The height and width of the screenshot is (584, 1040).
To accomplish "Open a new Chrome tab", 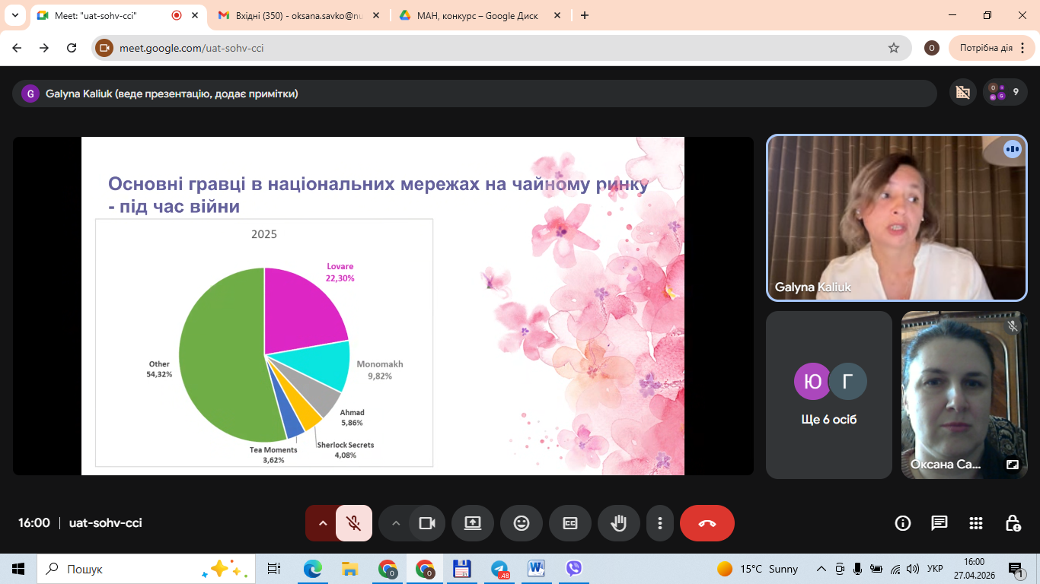I will tap(585, 15).
